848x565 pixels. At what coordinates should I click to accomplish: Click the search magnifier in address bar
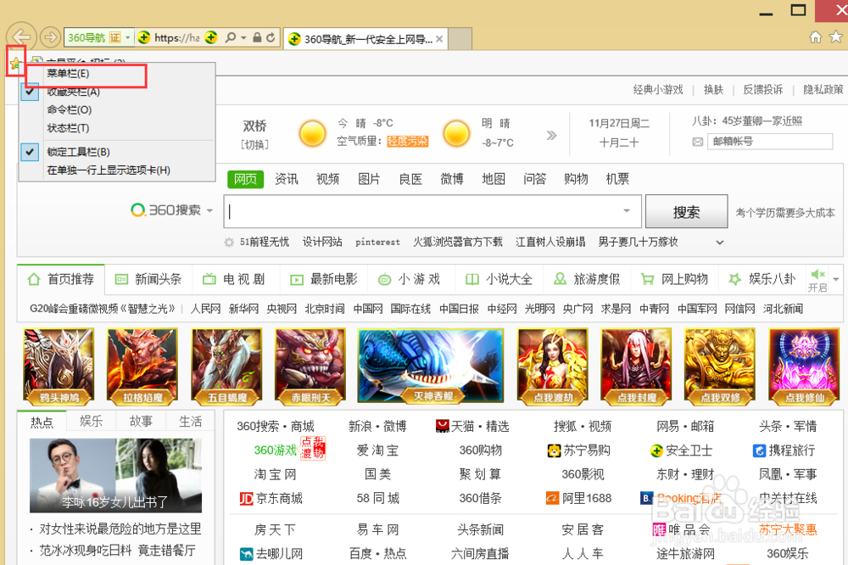pos(231,37)
